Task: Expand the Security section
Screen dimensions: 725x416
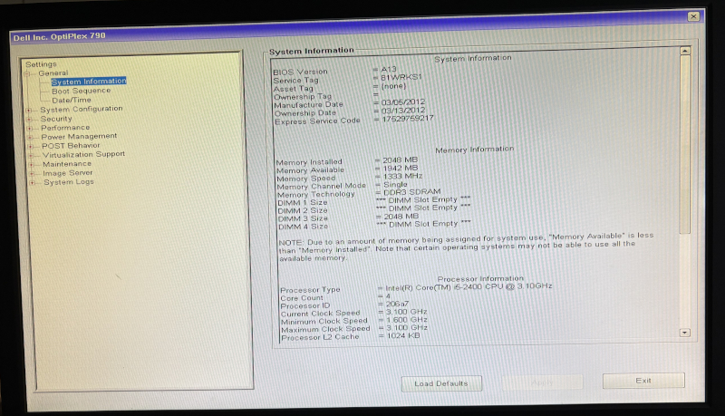Action: tap(30, 119)
